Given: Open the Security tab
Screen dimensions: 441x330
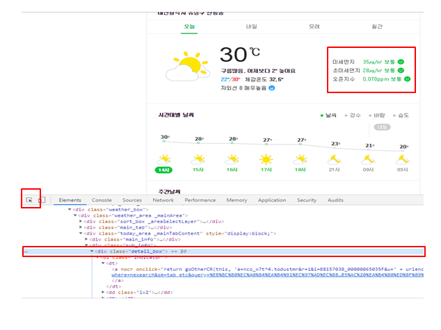Looking at the screenshot, I should pyautogui.click(x=307, y=200).
